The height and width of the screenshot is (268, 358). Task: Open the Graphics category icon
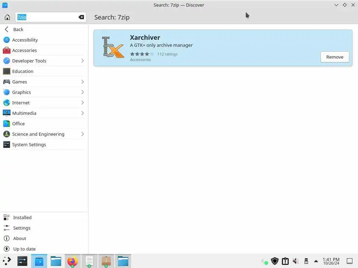pyautogui.click(x=7, y=92)
